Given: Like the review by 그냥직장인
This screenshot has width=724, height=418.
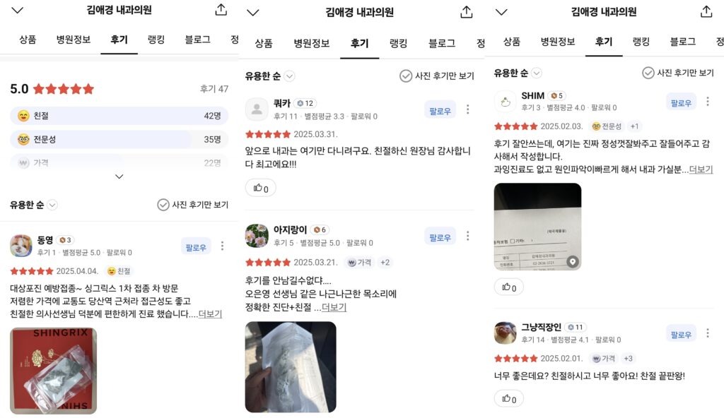Looking at the screenshot, I should pyautogui.click(x=509, y=399).
